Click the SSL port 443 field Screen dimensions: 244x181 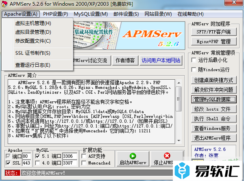point(26,163)
